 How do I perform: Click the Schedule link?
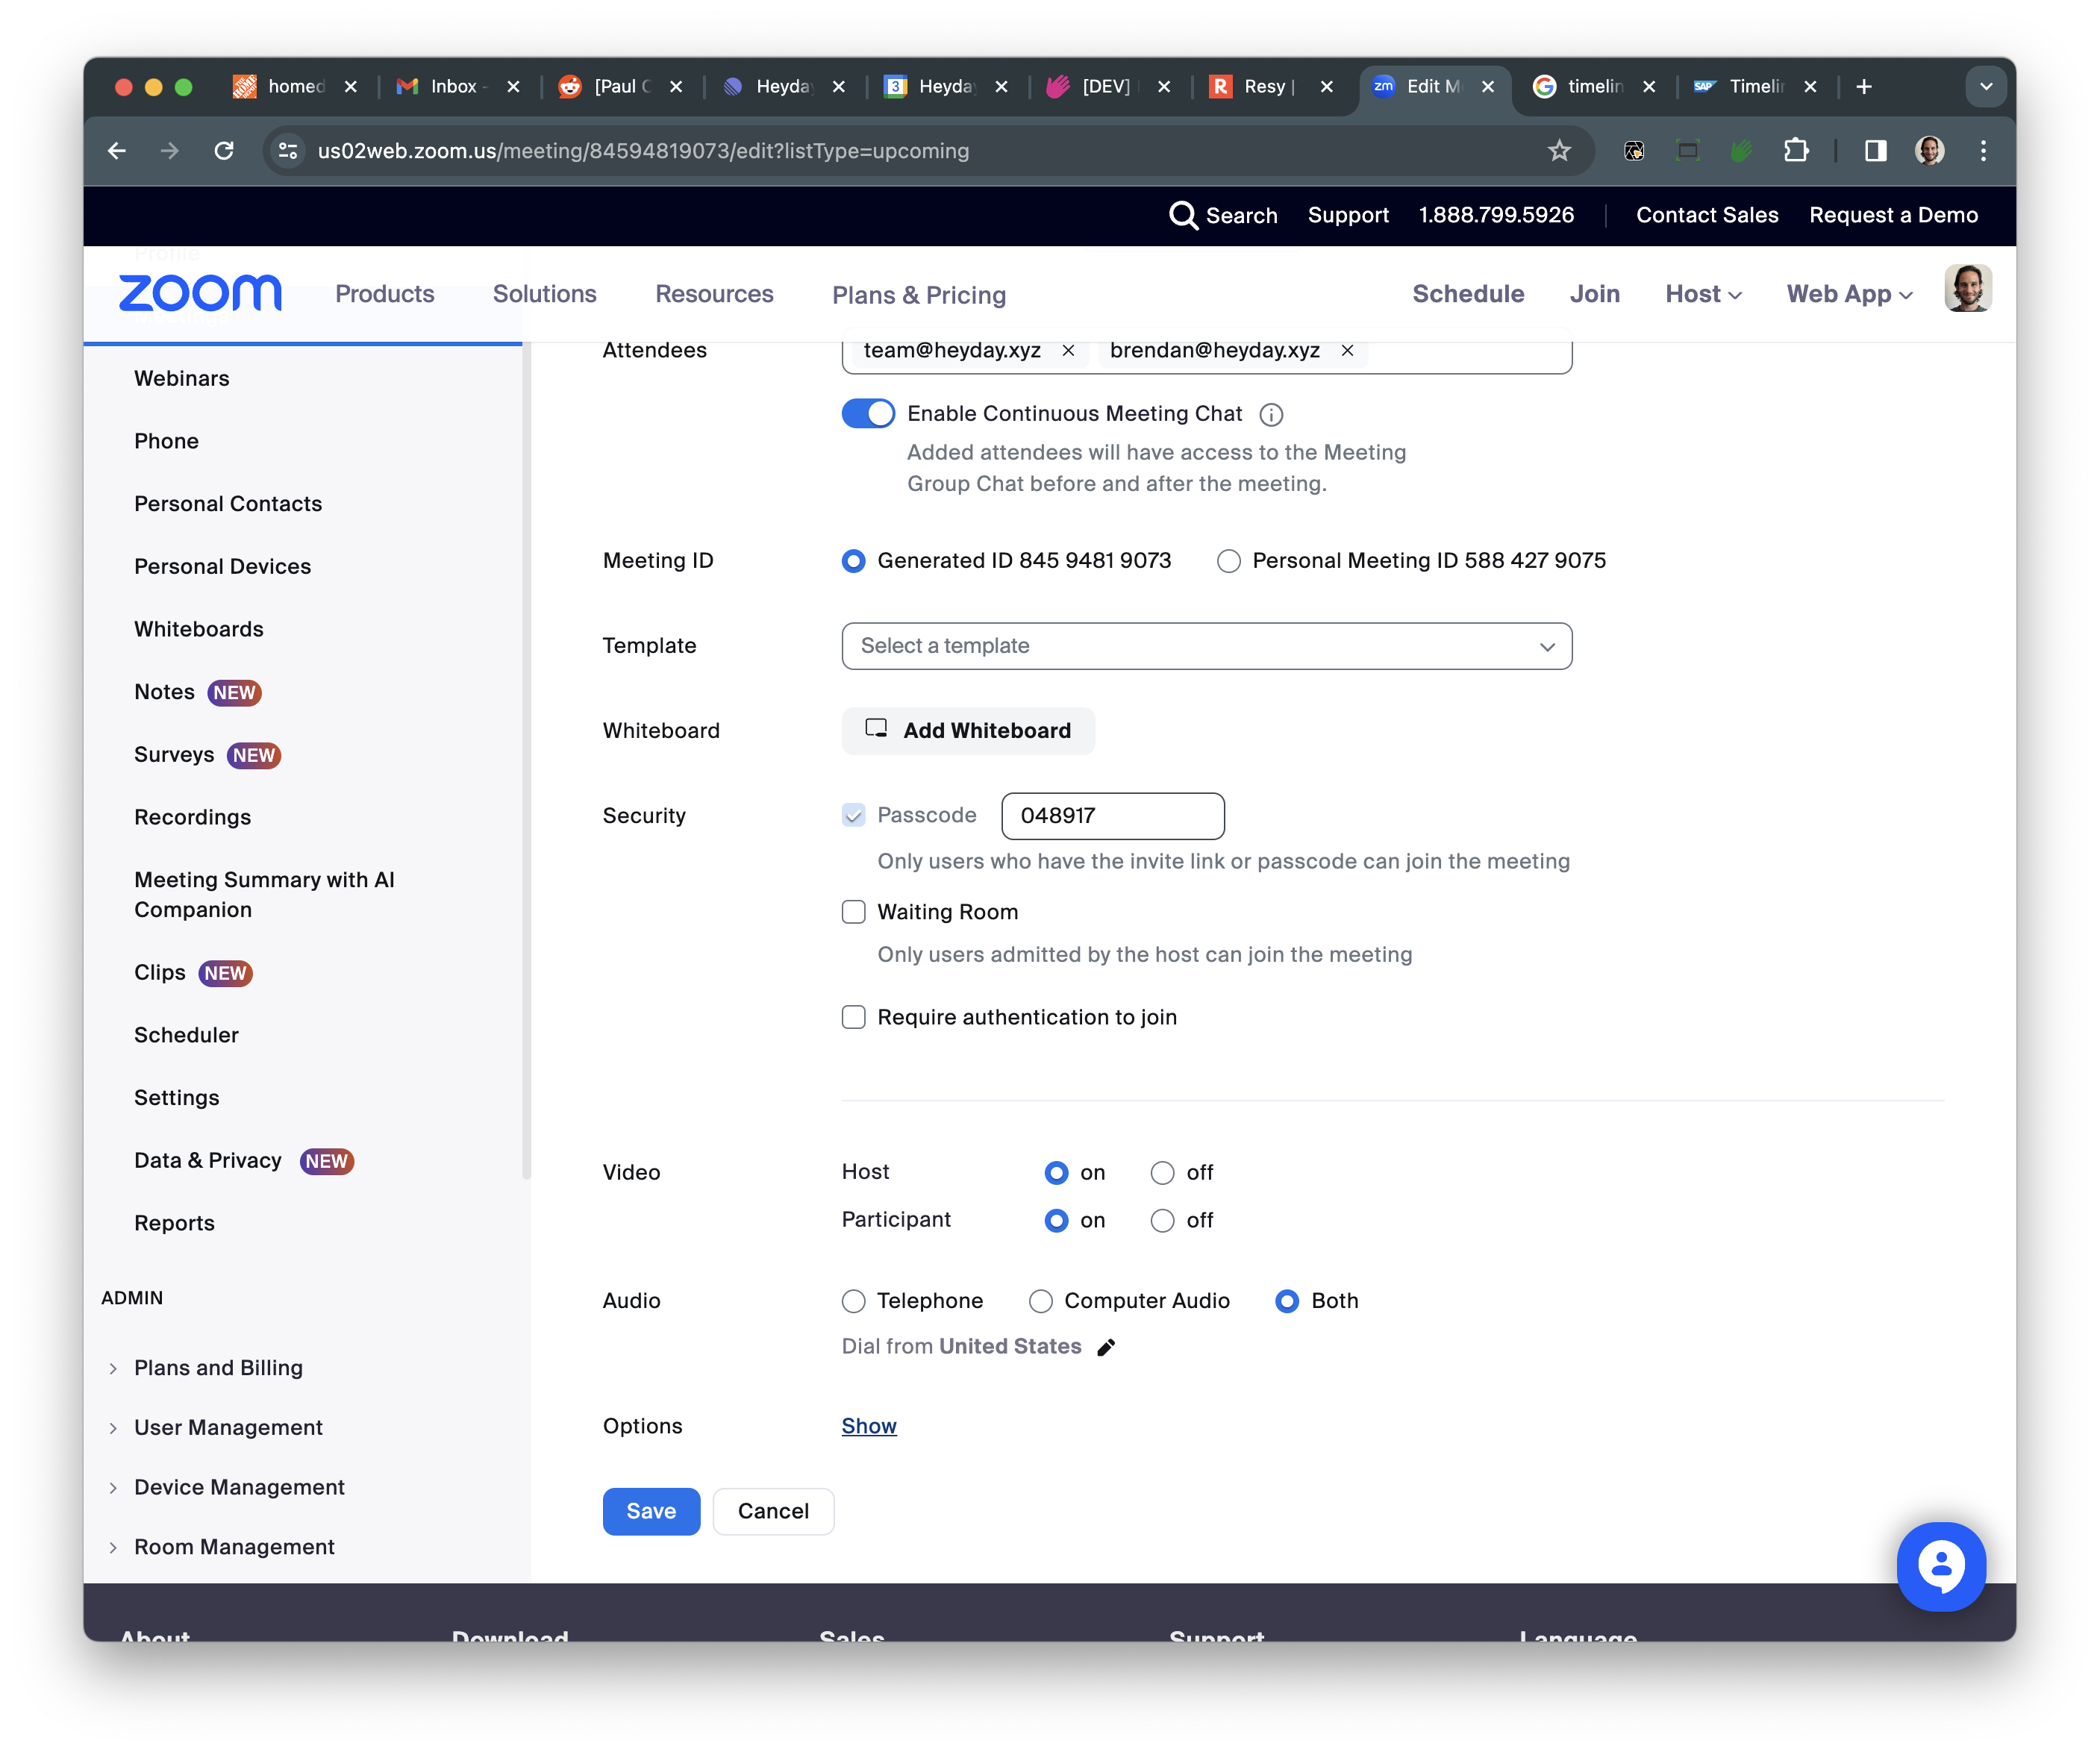1467,294
